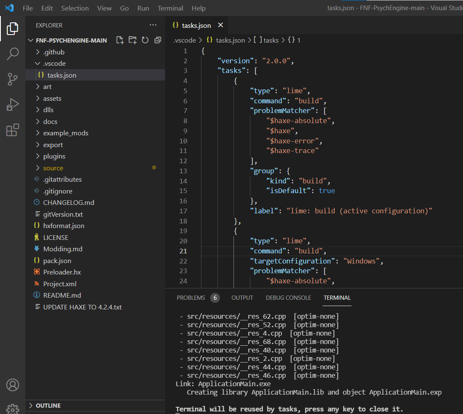Open the Source Control view

(13, 79)
